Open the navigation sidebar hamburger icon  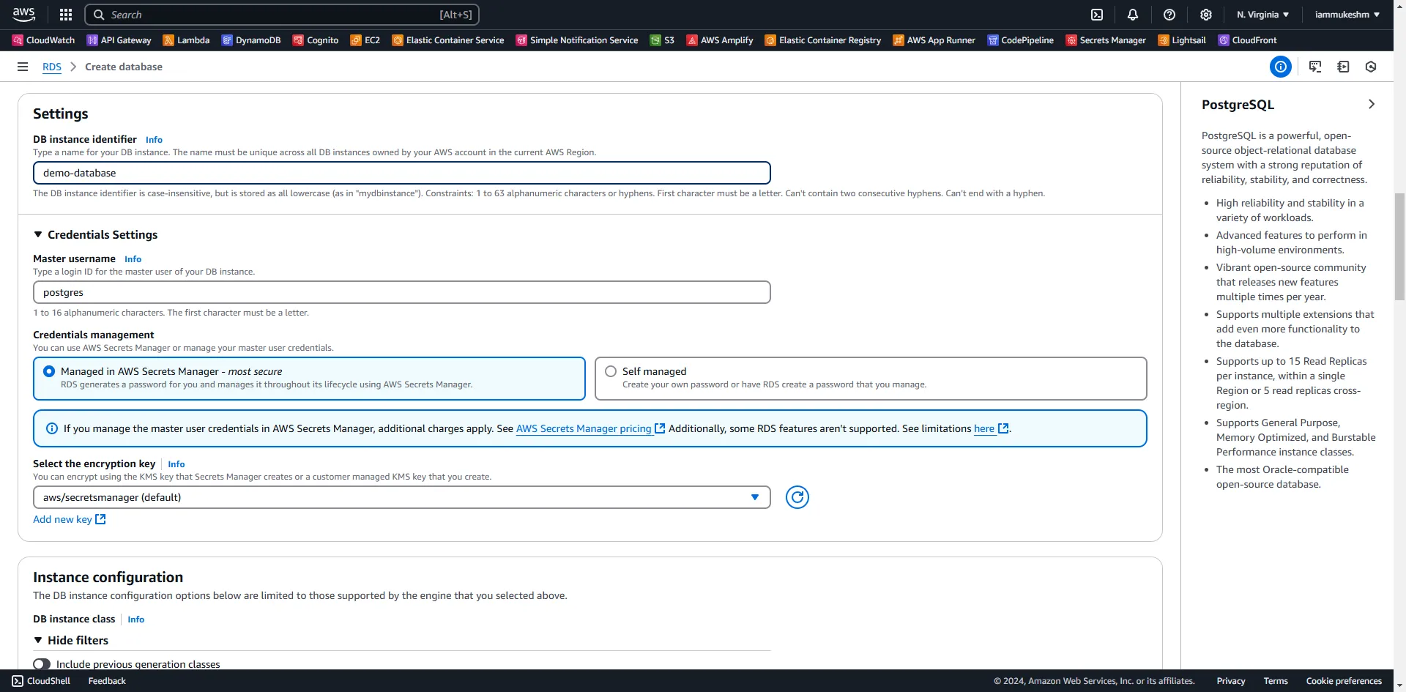[22, 66]
